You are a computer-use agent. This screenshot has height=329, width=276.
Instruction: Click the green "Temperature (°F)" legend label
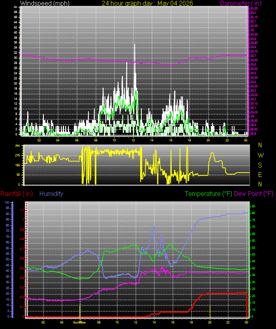(208, 194)
